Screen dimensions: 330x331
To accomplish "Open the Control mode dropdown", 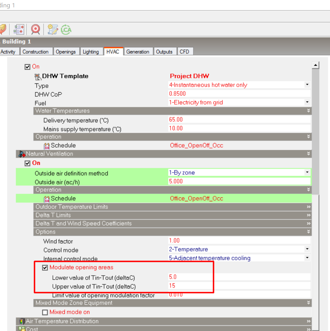I will 307,249.
